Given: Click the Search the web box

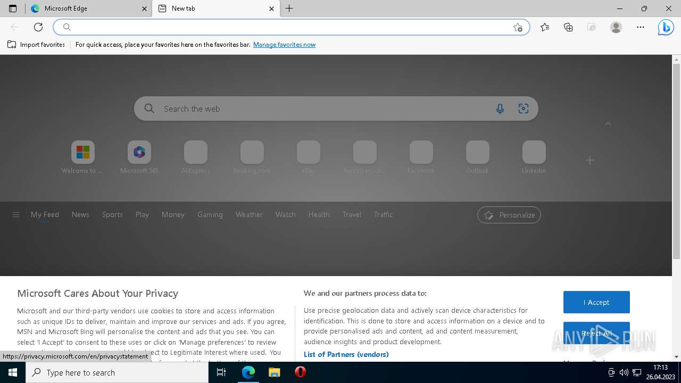Looking at the screenshot, I should click(336, 109).
